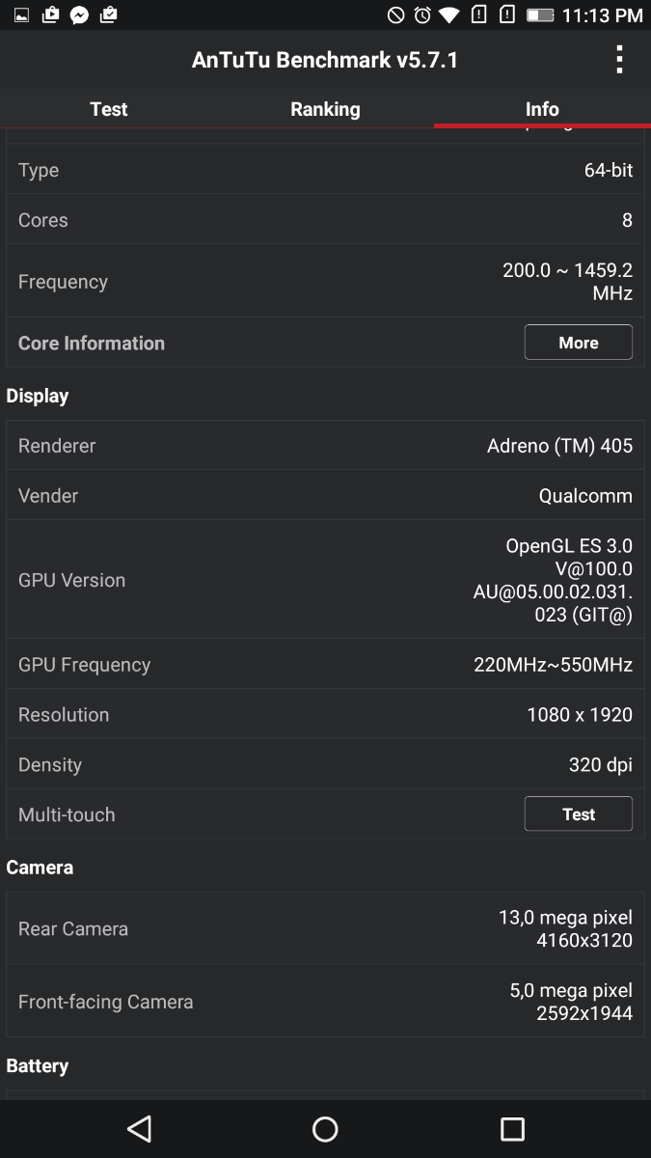Tap the recent apps square icon
The width and height of the screenshot is (651, 1158).
tap(512, 1128)
